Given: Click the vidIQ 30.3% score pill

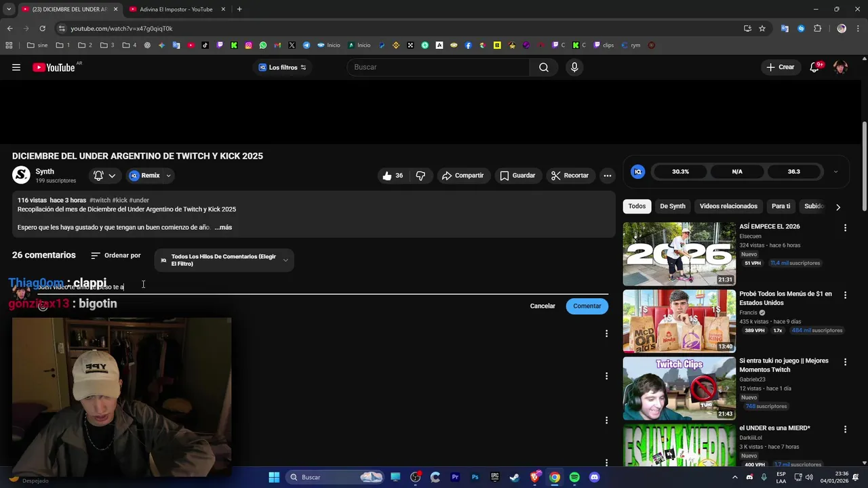Looking at the screenshot, I should click(680, 171).
